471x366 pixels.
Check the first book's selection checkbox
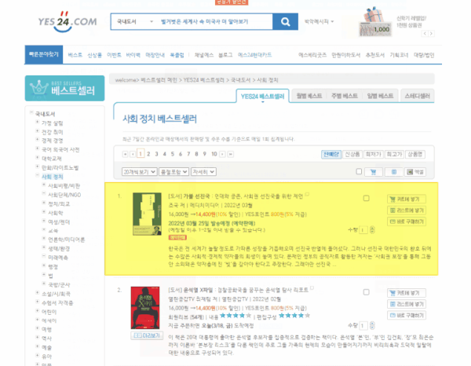[366, 198]
